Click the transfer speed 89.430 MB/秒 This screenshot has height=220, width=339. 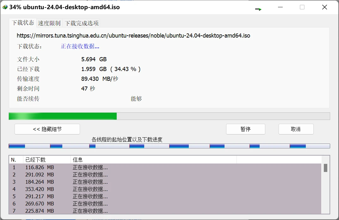(100, 79)
